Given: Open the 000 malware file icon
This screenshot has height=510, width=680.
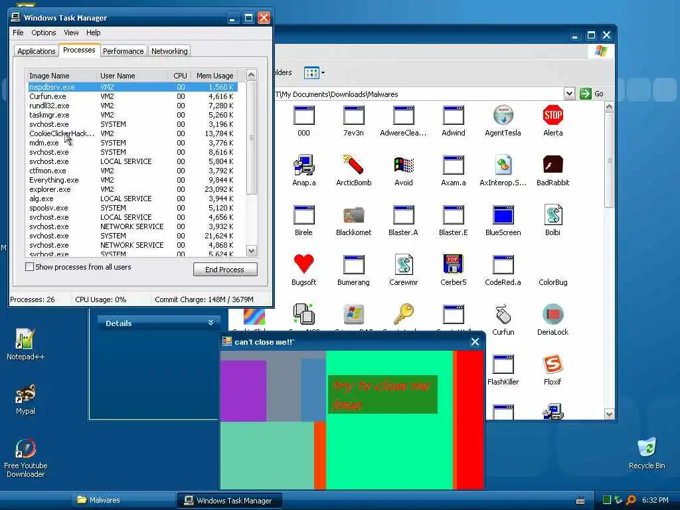Looking at the screenshot, I should point(303,116).
